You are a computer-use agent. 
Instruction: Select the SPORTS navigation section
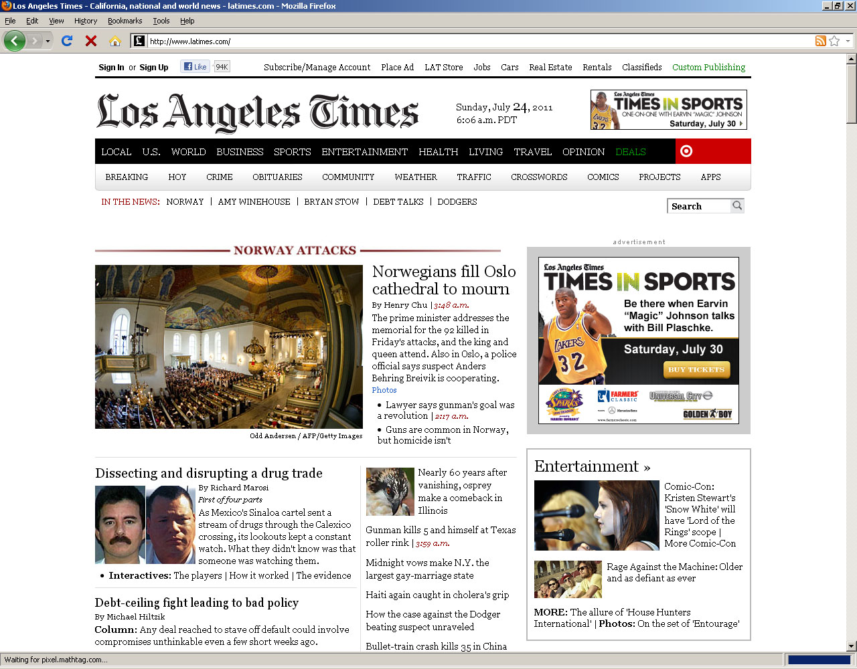click(293, 152)
